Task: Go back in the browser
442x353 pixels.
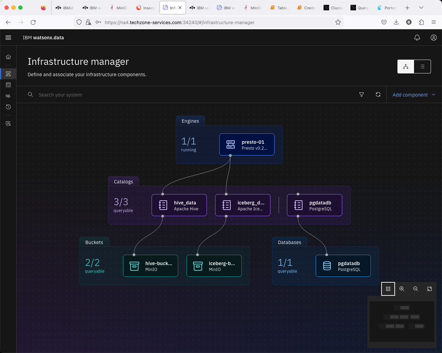Action: 8,22
